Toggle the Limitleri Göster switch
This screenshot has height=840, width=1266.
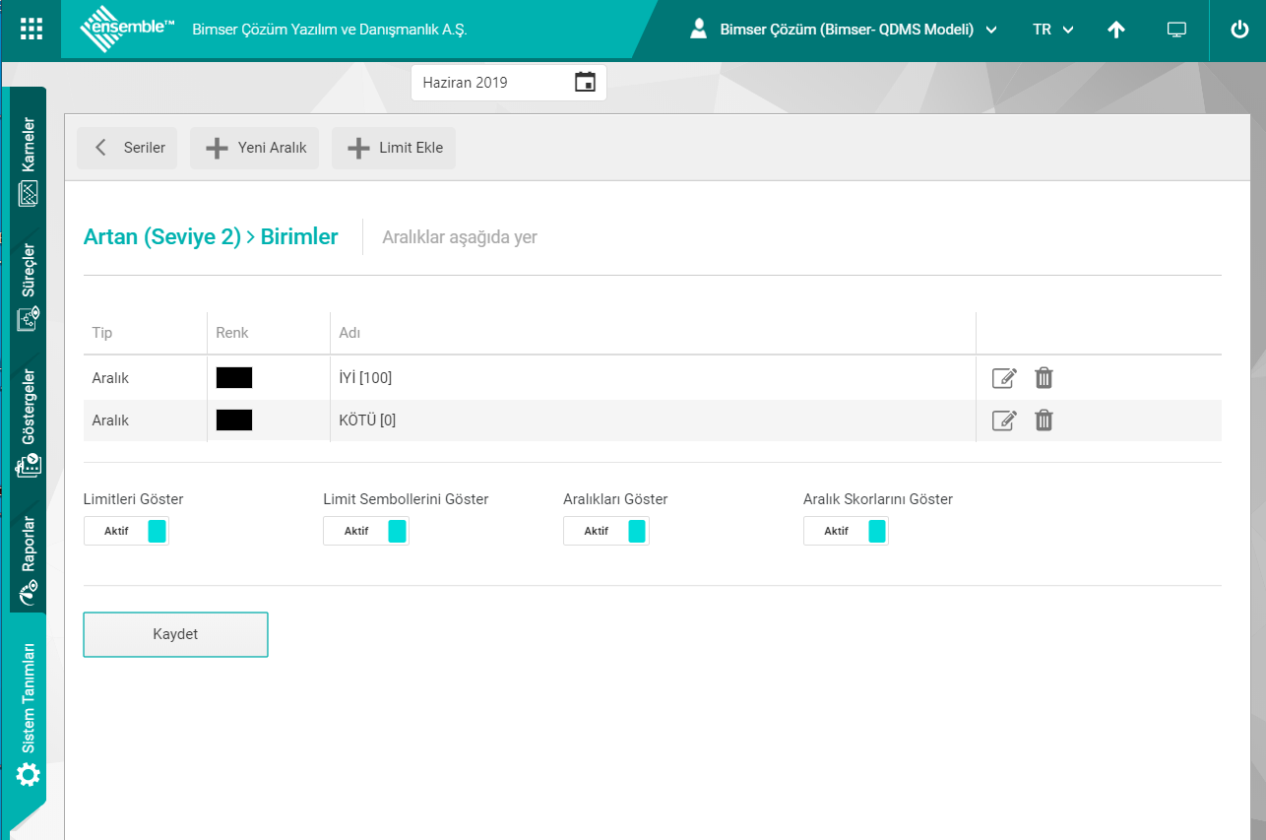point(126,531)
